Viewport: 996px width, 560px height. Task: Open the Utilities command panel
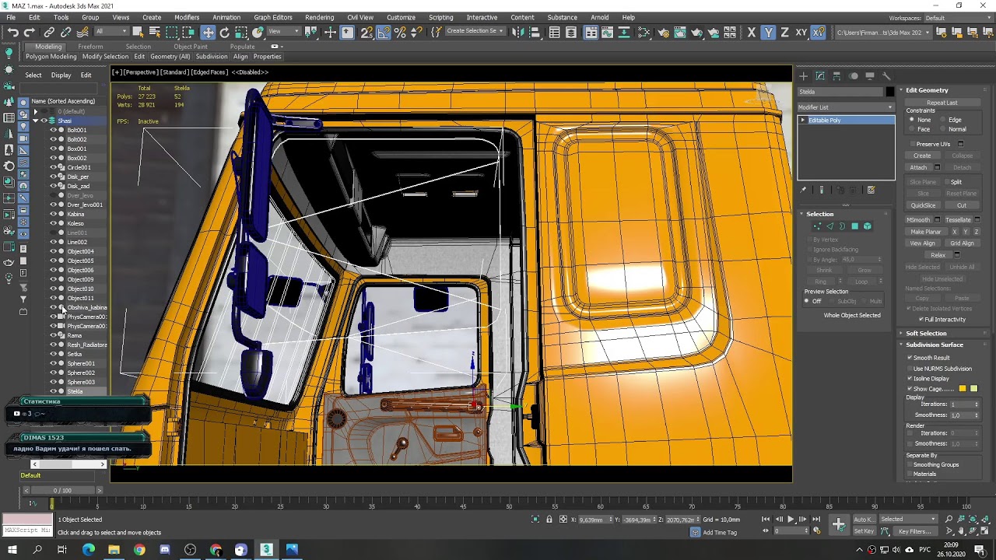(886, 75)
